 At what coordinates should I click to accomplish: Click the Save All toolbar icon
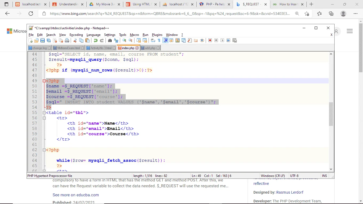click(x=49, y=40)
